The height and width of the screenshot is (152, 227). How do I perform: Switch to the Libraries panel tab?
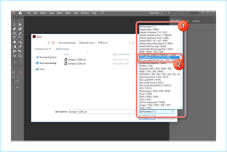(x=196, y=21)
